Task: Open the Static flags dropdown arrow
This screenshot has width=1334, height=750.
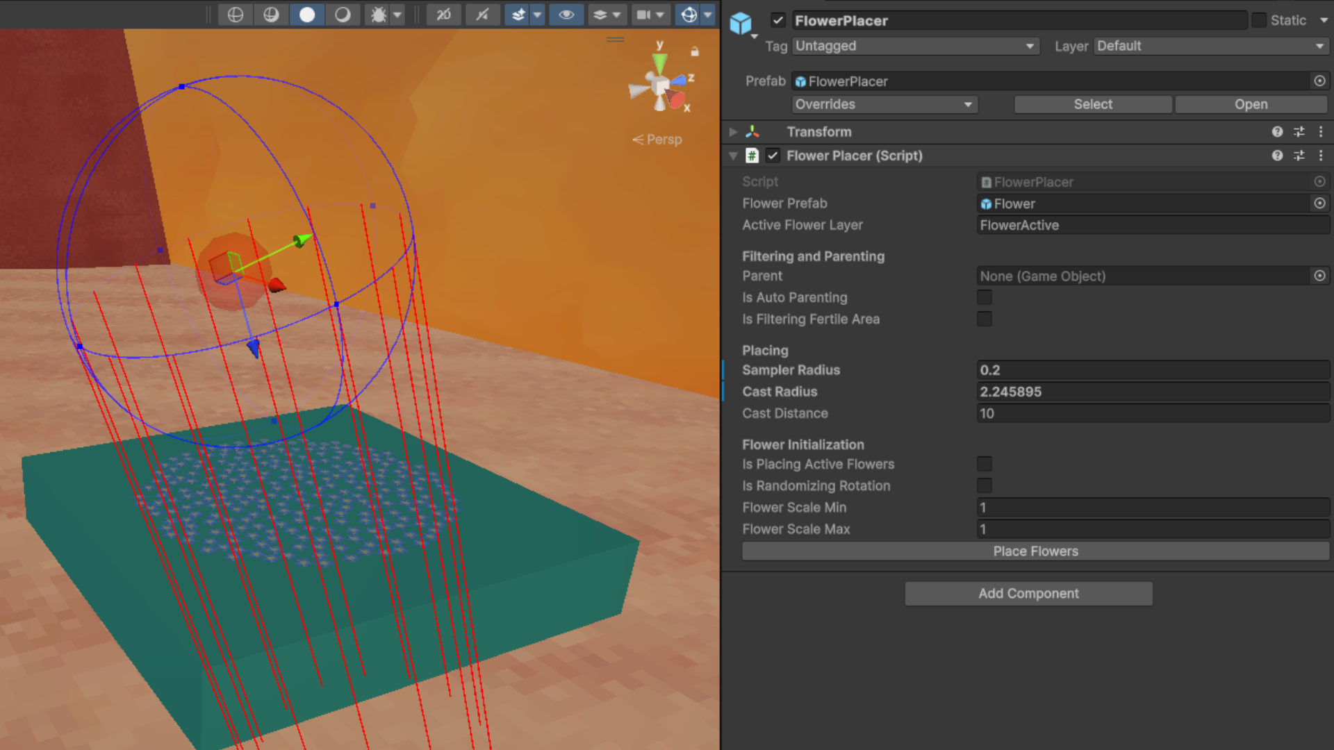Action: coord(1324,21)
